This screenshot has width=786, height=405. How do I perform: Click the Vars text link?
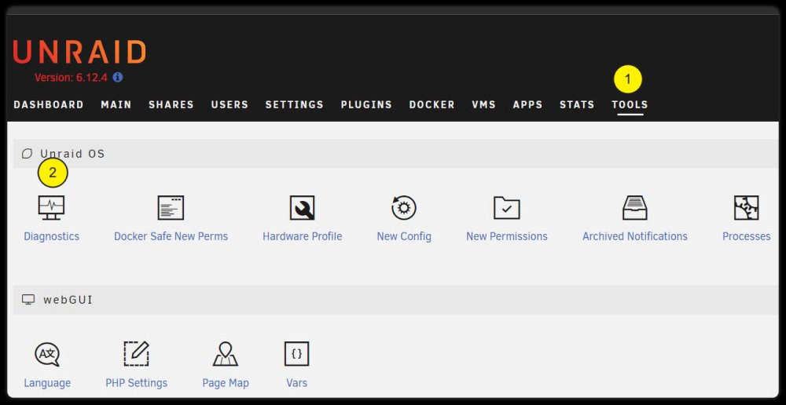pos(297,383)
